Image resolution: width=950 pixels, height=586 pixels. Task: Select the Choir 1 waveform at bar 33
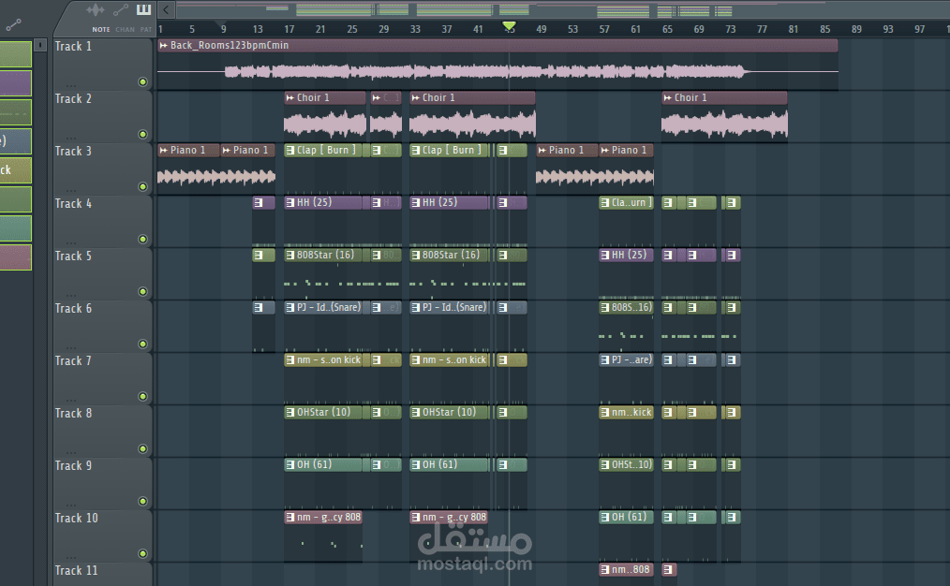[472, 125]
